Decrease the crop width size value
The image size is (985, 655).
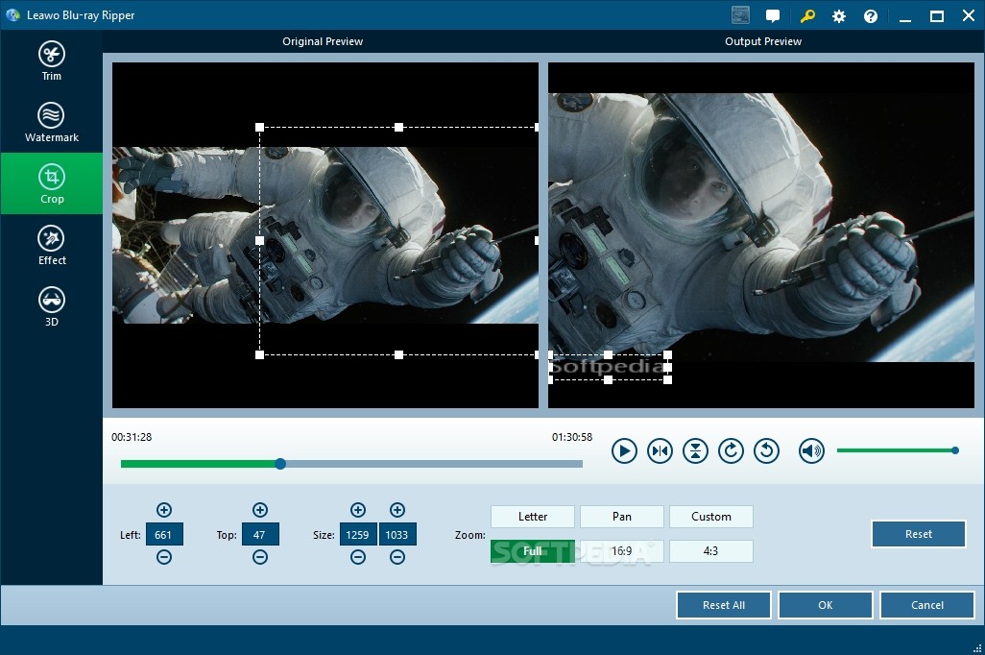(358, 557)
